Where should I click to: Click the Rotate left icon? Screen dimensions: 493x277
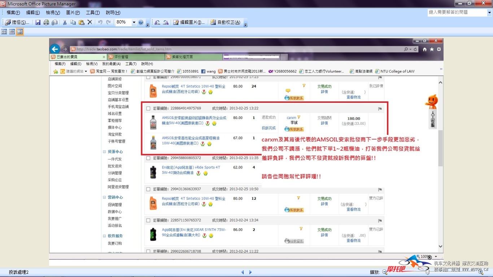coord(157,22)
